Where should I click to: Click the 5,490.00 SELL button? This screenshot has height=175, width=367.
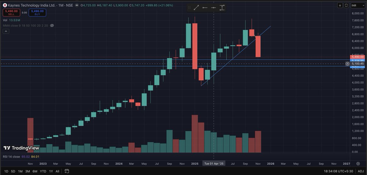click(11, 13)
